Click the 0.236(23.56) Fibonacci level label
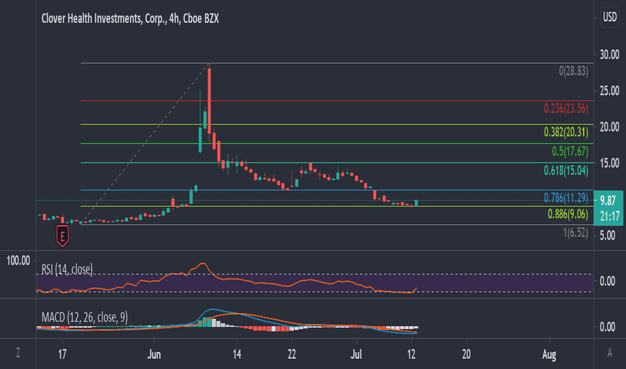Viewport: 626px width, 369px height. coord(566,108)
